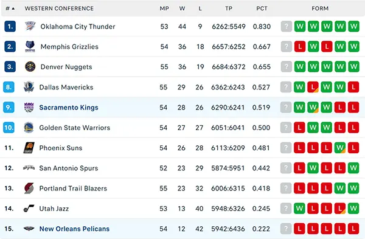Click the Utah Jazz note logo
365x239 pixels.
tap(29, 208)
